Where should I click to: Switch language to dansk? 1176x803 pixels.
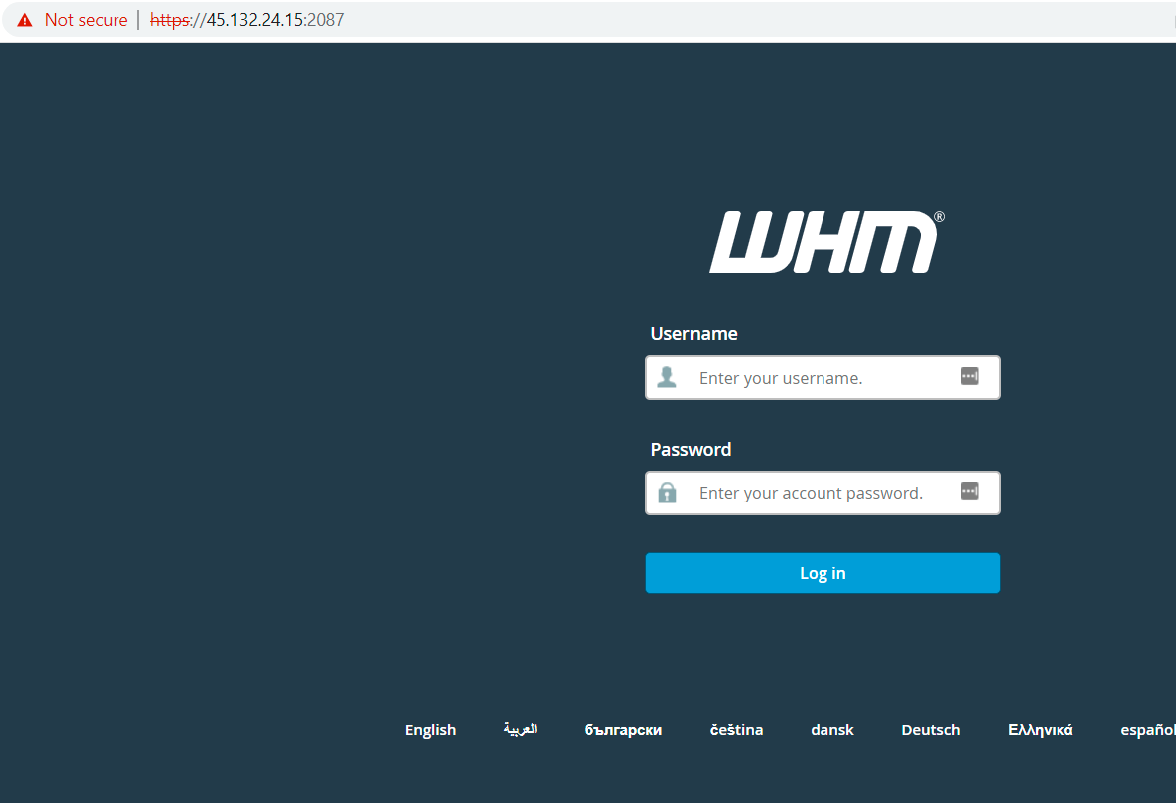[832, 730]
